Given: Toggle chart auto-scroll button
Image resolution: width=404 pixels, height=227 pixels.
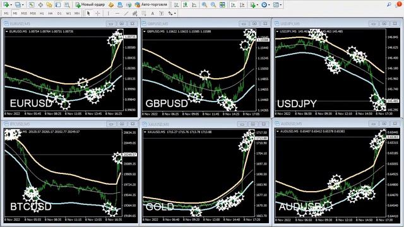Looking at the screenshot, I should (x=233, y=4).
